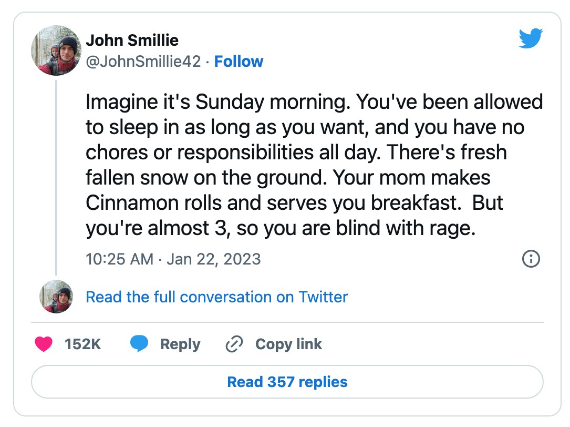
Task: Click the divider line above the like count
Action: pyautogui.click(x=287, y=322)
